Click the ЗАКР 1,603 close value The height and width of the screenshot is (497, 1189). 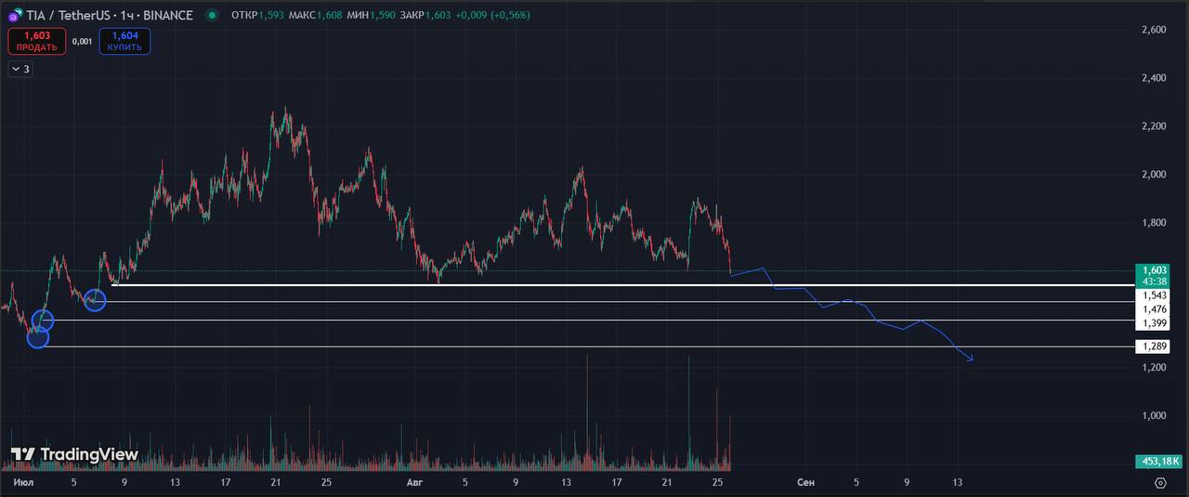[425, 15]
